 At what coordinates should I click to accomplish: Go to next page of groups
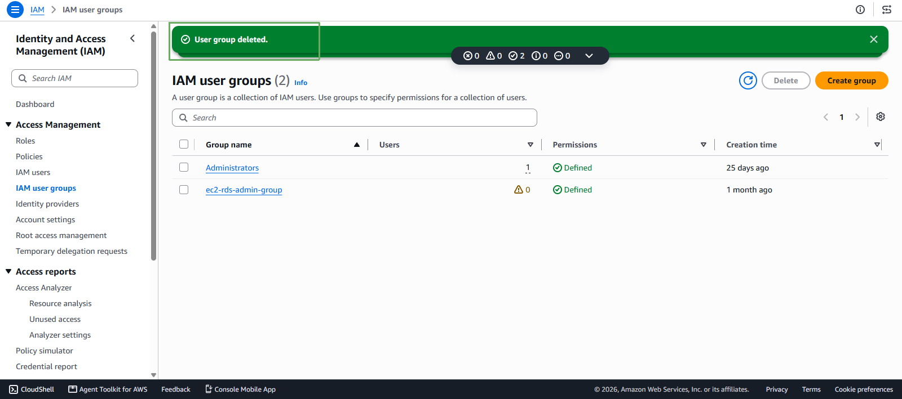857,117
